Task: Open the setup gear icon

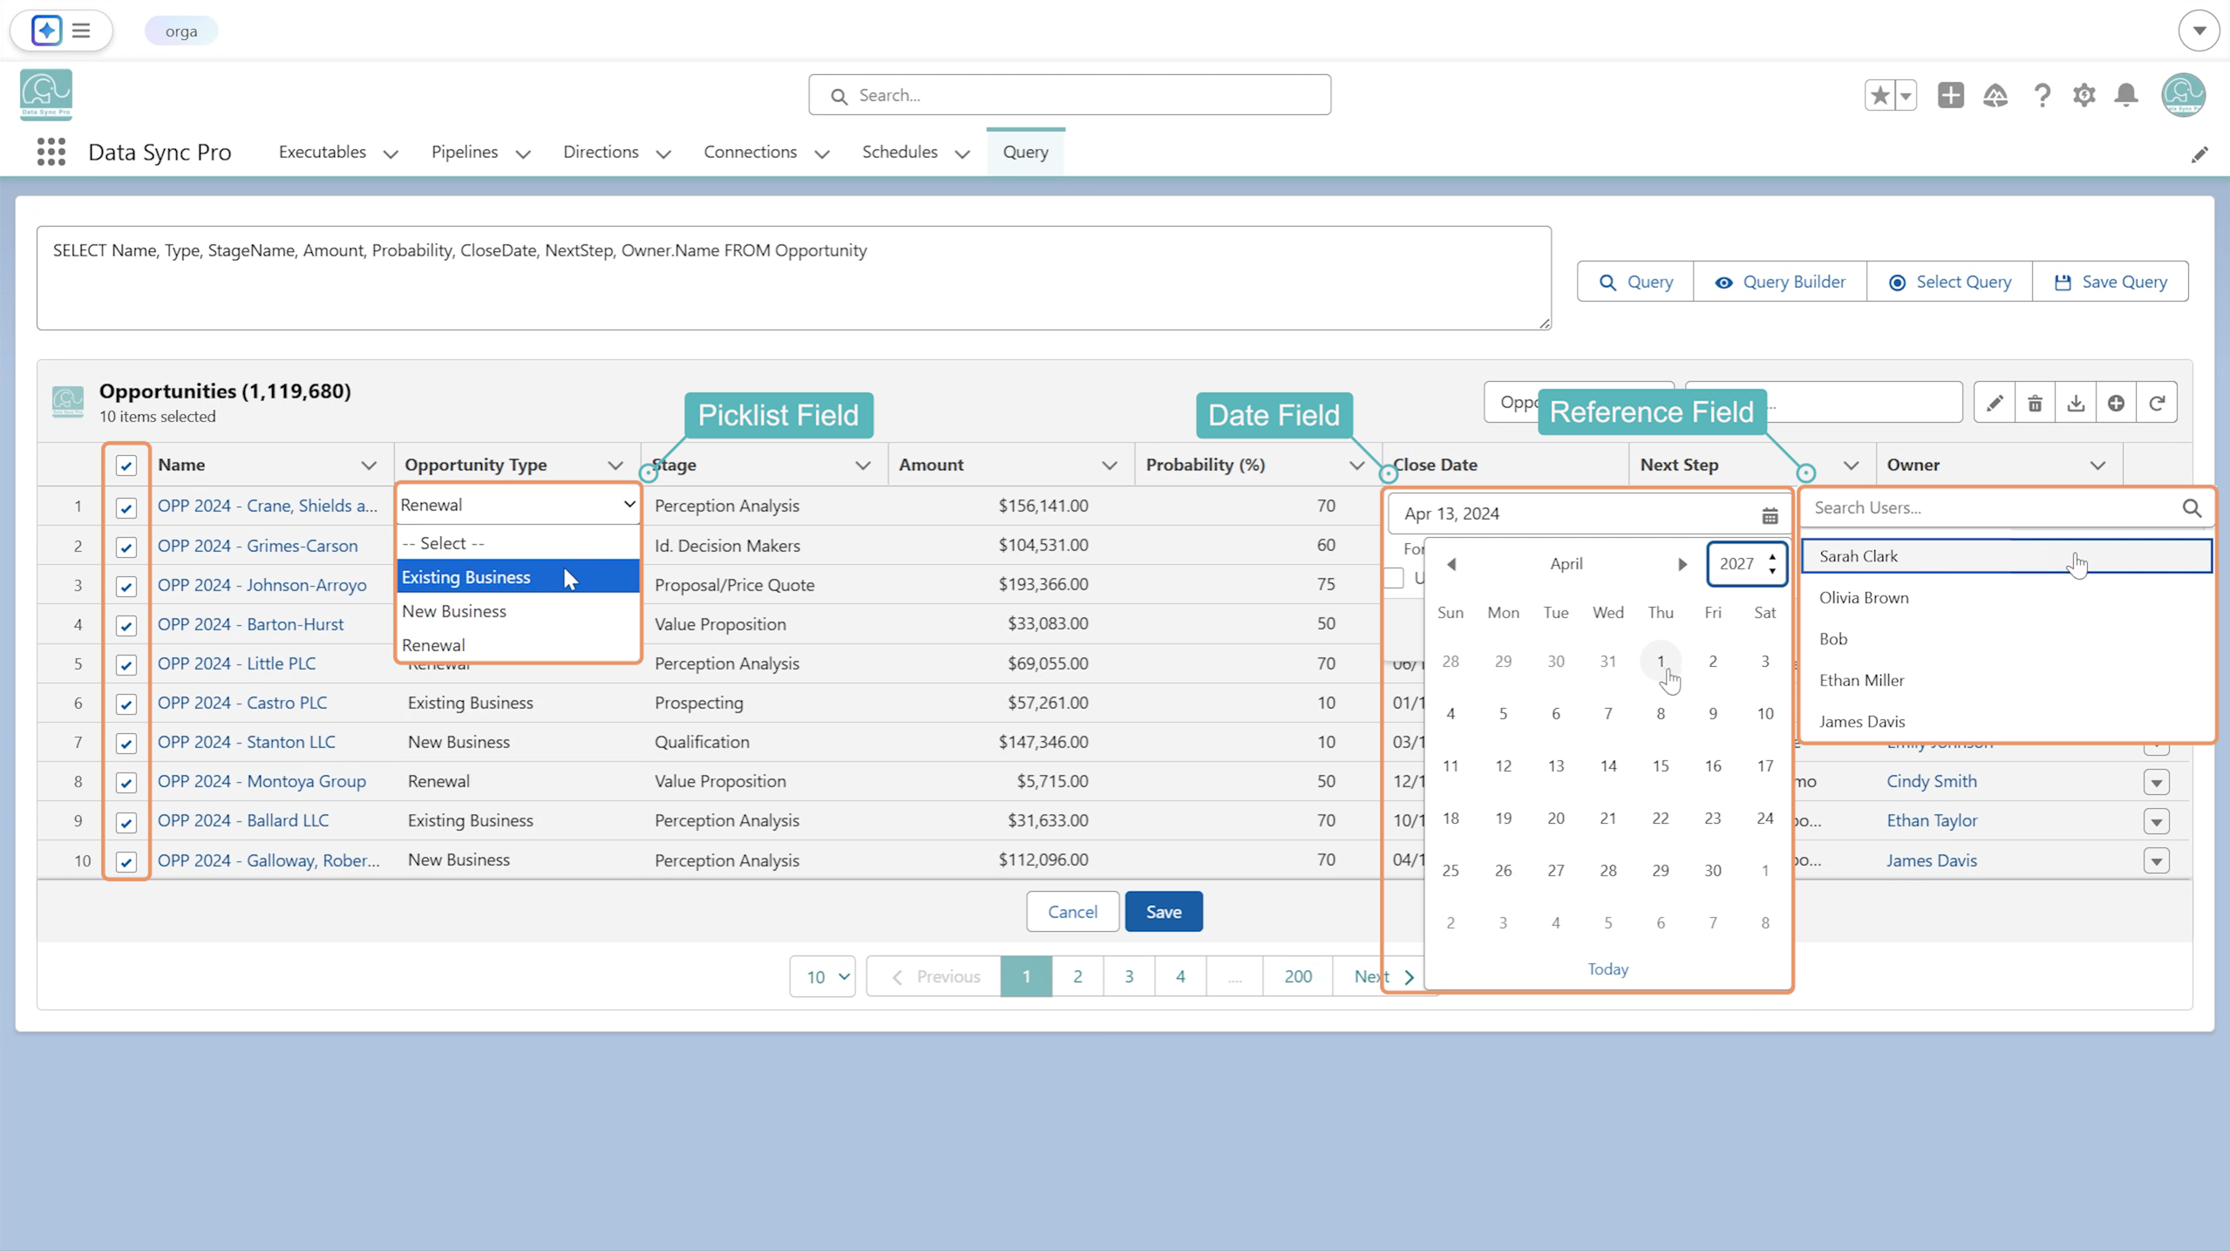Action: (x=2084, y=95)
